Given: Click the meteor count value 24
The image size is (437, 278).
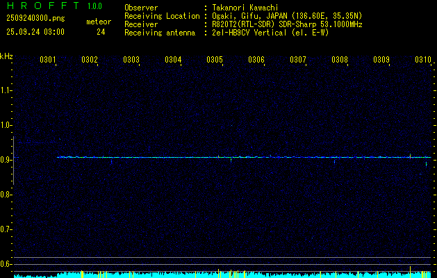Looking at the screenshot, I should point(101,32).
